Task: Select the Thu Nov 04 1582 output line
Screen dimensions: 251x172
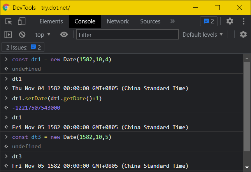Action: tap(100, 88)
